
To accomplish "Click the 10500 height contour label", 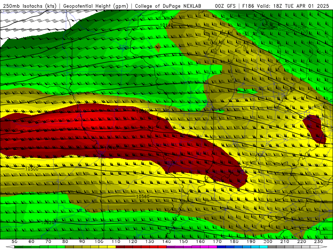I will pos(32,169).
